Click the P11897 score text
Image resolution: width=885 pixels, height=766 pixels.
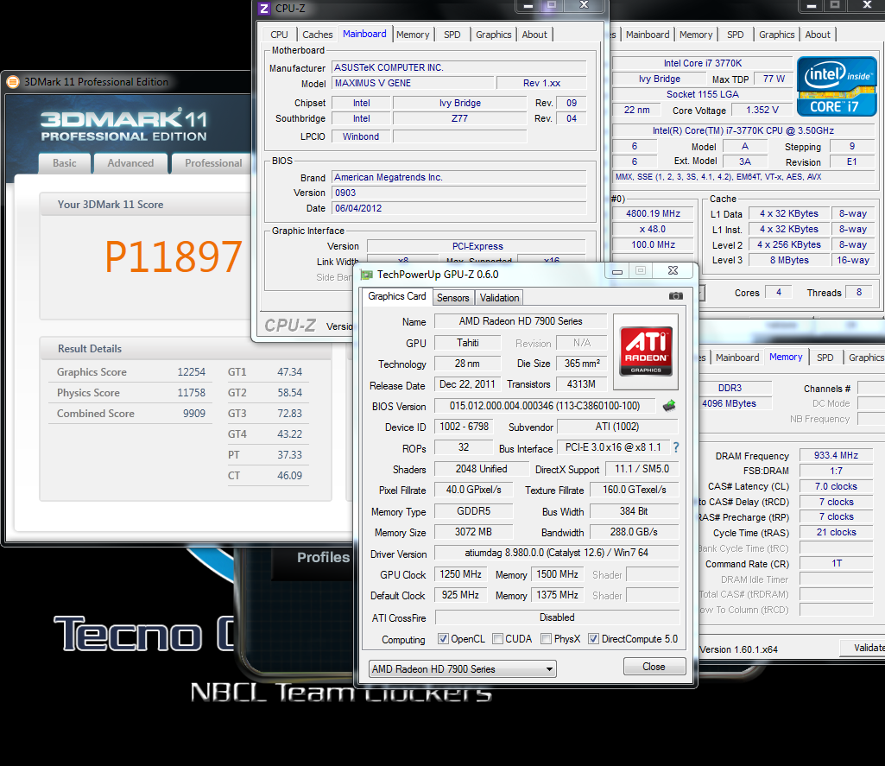pyautogui.click(x=174, y=256)
